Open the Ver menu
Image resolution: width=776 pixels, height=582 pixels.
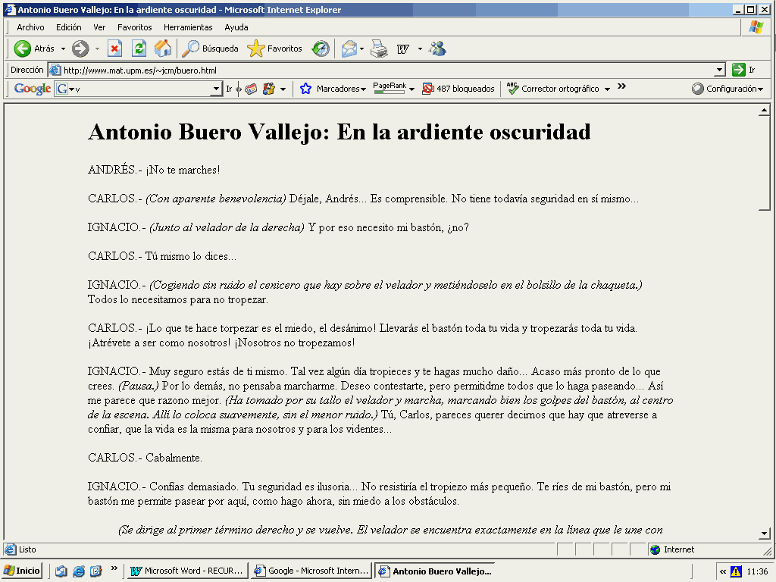click(99, 27)
